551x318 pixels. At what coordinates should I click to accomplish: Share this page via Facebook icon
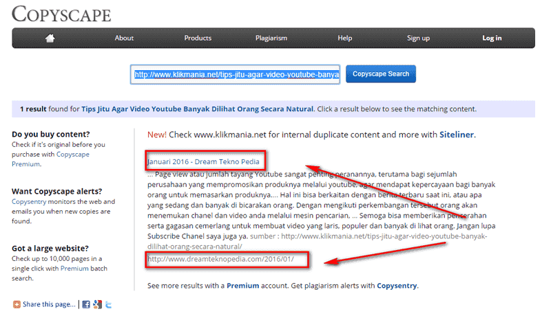(x=86, y=304)
